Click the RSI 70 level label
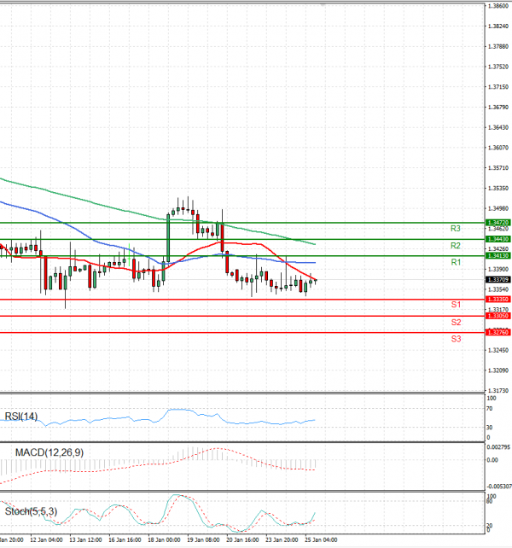The image size is (512, 548). pyautogui.click(x=490, y=408)
